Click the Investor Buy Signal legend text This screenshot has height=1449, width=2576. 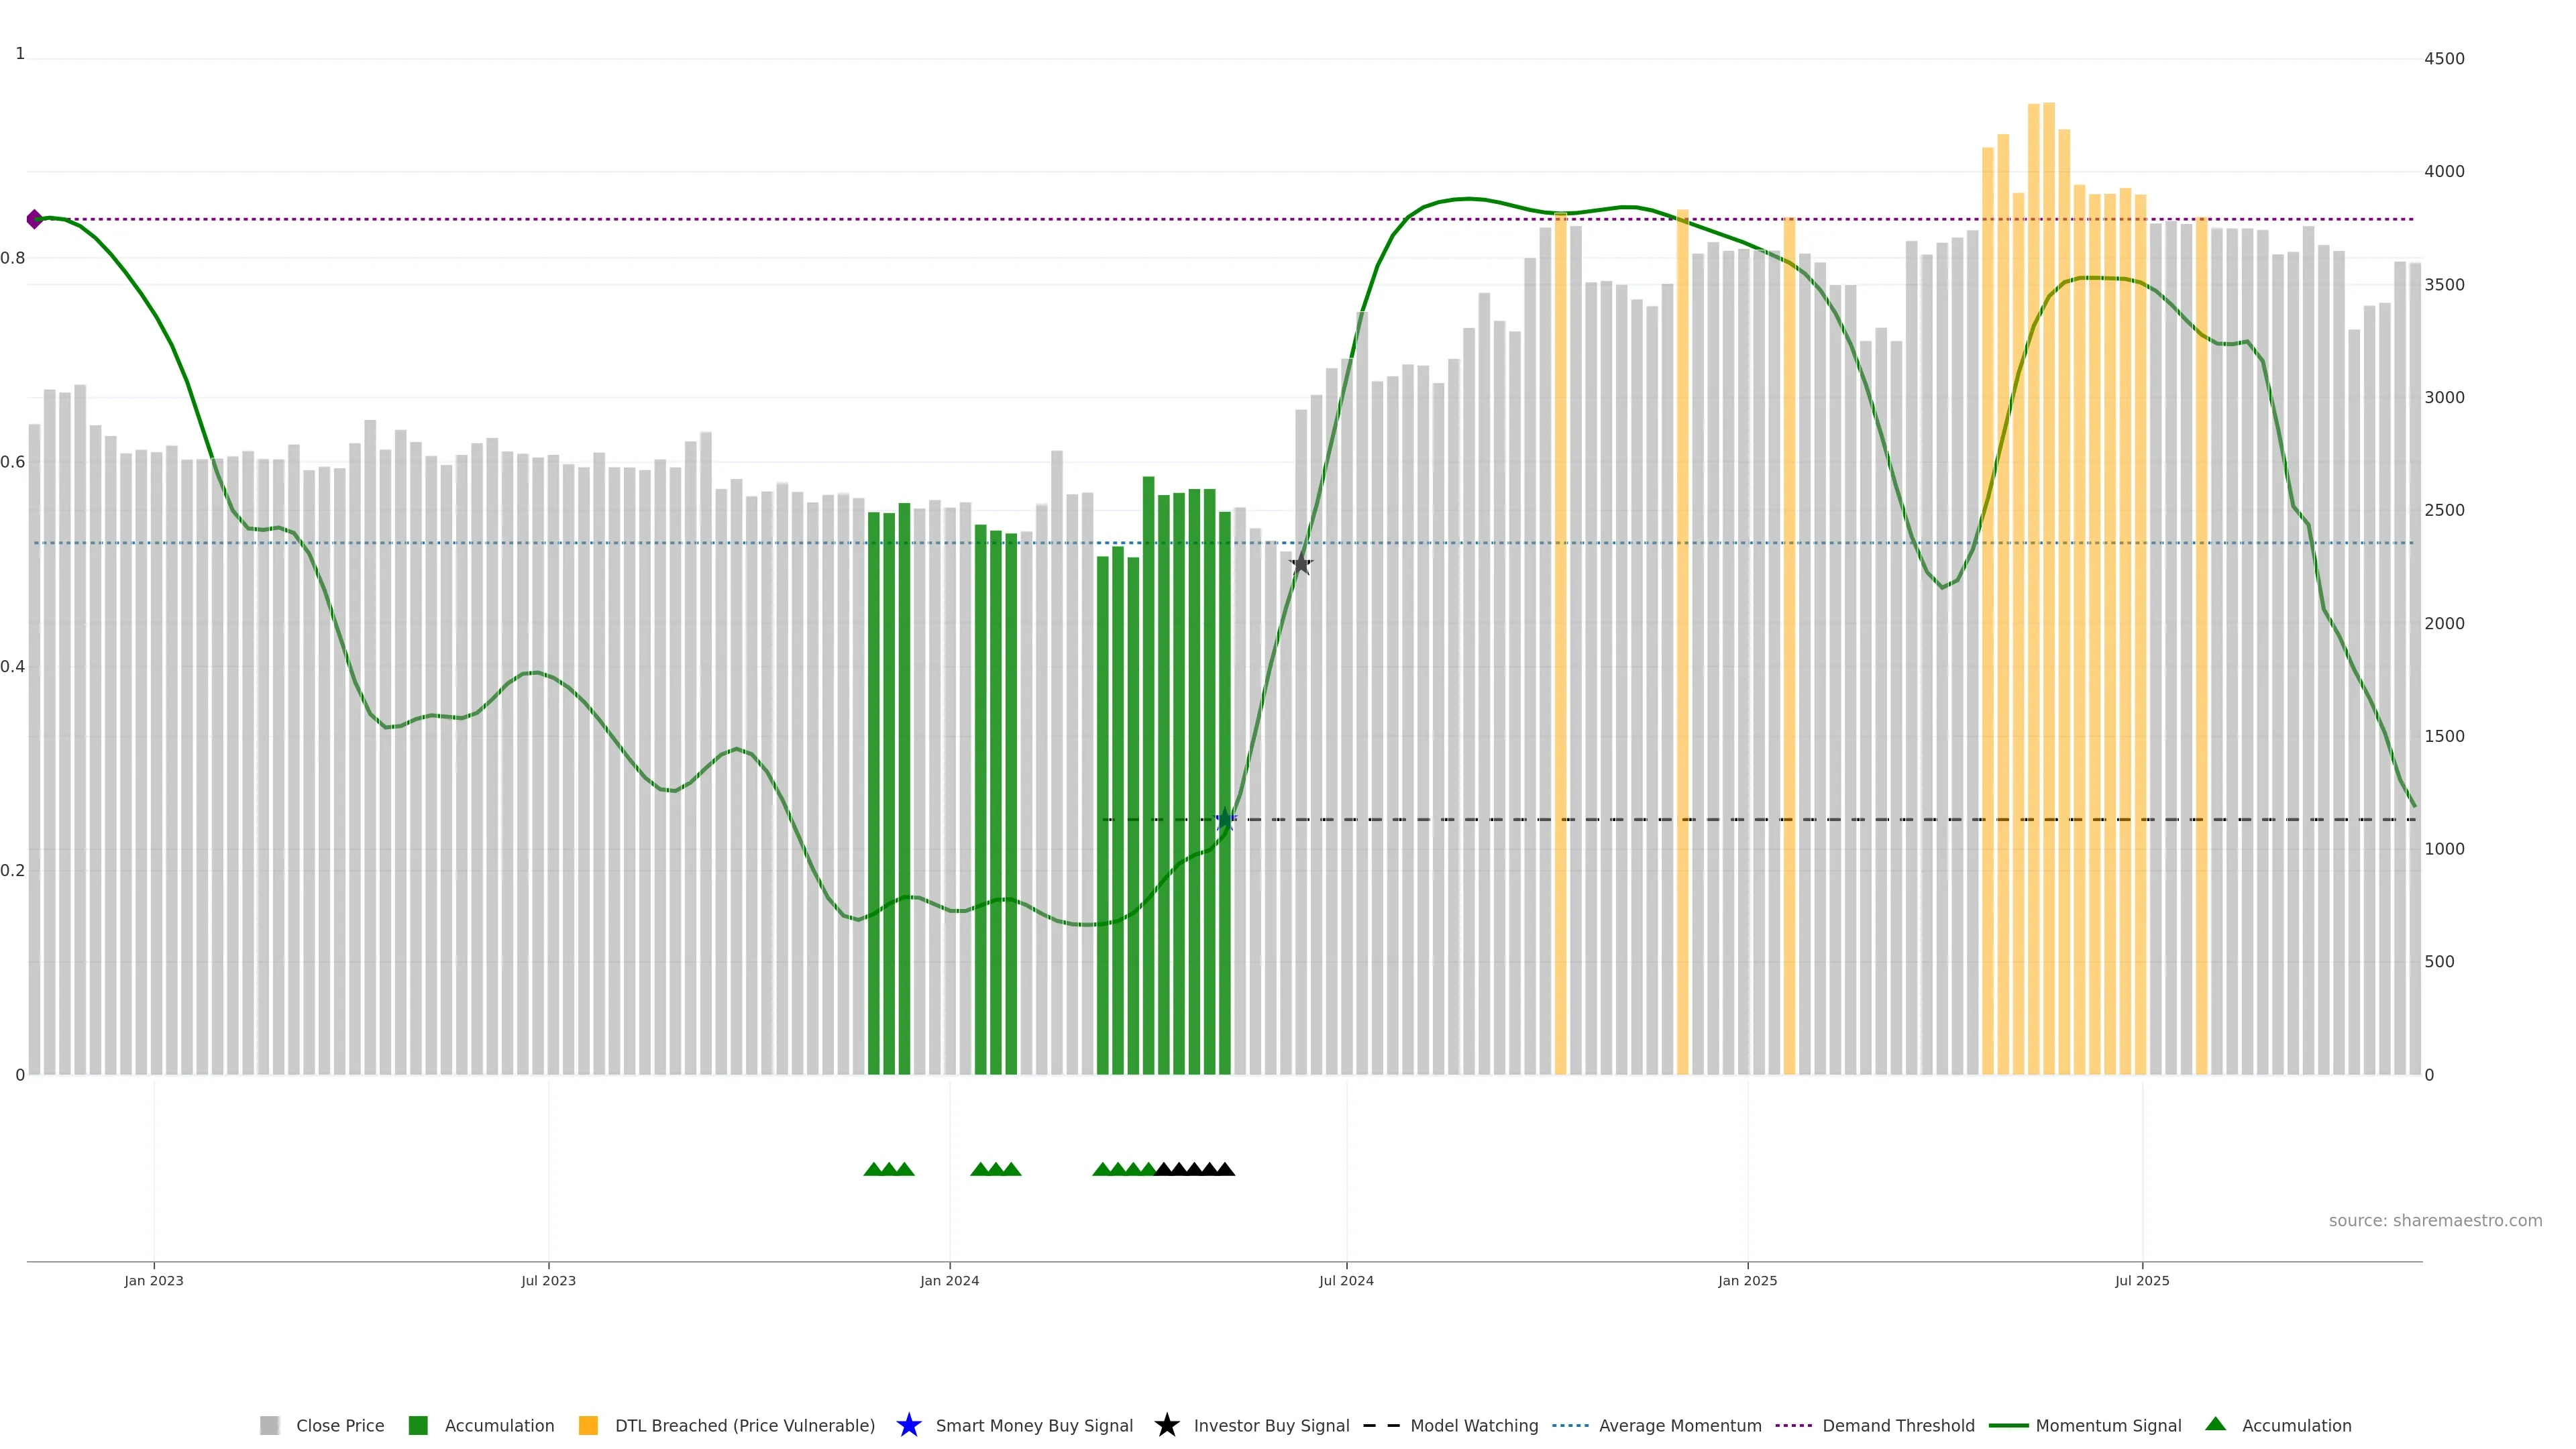tap(1271, 1425)
